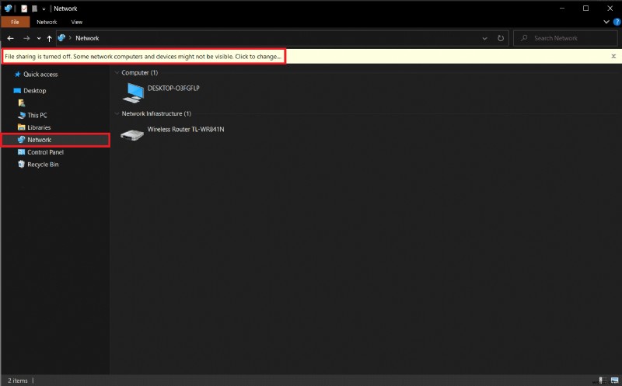Go up one folder level
The width and height of the screenshot is (622, 386).
(49, 38)
